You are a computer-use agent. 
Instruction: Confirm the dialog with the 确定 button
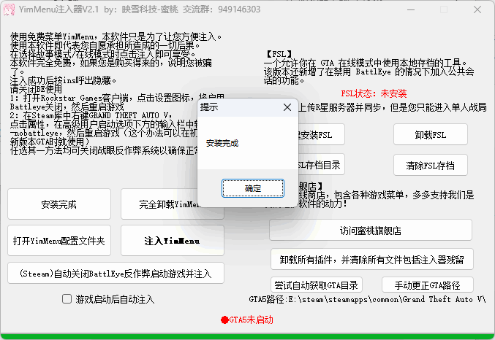click(x=252, y=188)
